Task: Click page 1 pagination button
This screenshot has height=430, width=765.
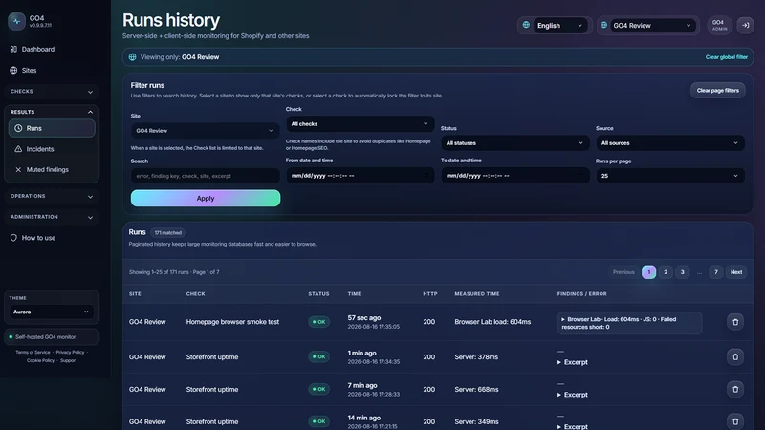Action: tap(648, 272)
